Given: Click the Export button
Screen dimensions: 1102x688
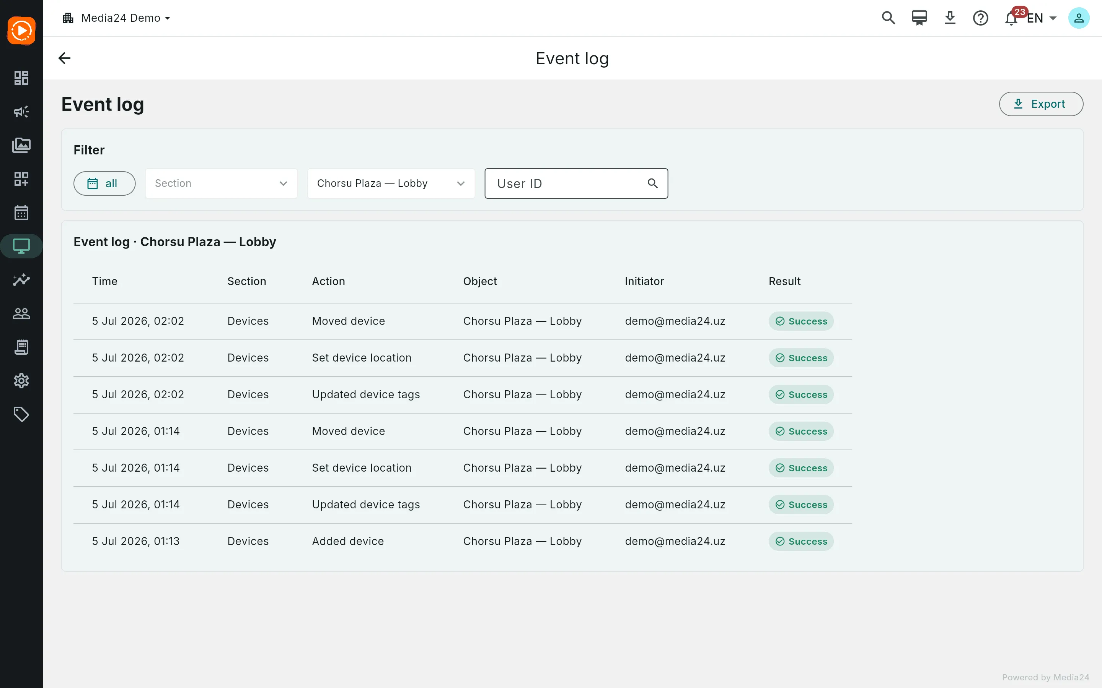Looking at the screenshot, I should pyautogui.click(x=1041, y=104).
